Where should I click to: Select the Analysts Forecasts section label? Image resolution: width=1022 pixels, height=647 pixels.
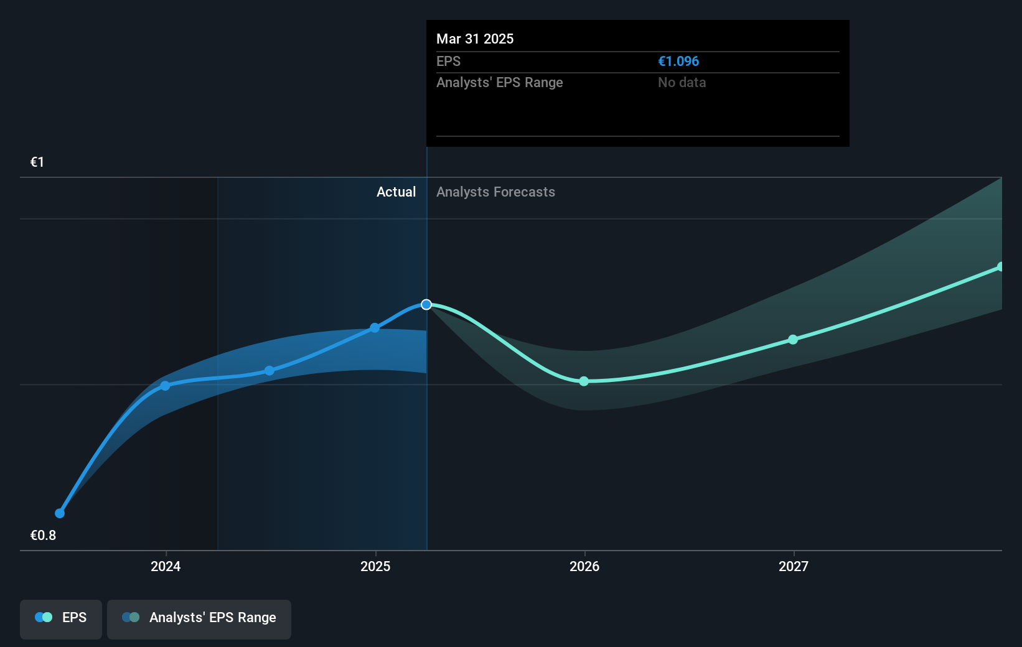pos(495,192)
